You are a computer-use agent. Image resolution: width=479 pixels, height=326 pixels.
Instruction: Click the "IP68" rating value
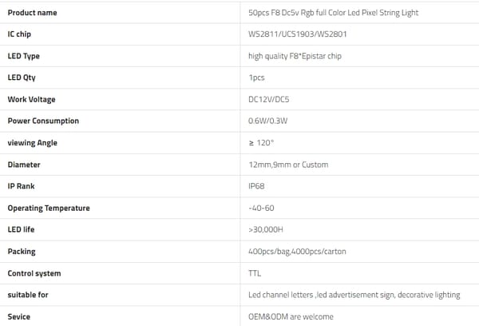pos(256,186)
